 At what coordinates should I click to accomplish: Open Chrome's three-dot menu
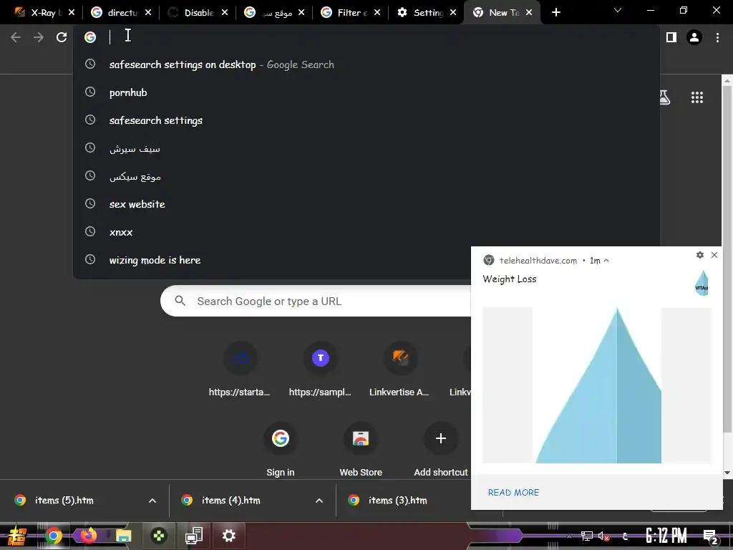[x=717, y=37]
